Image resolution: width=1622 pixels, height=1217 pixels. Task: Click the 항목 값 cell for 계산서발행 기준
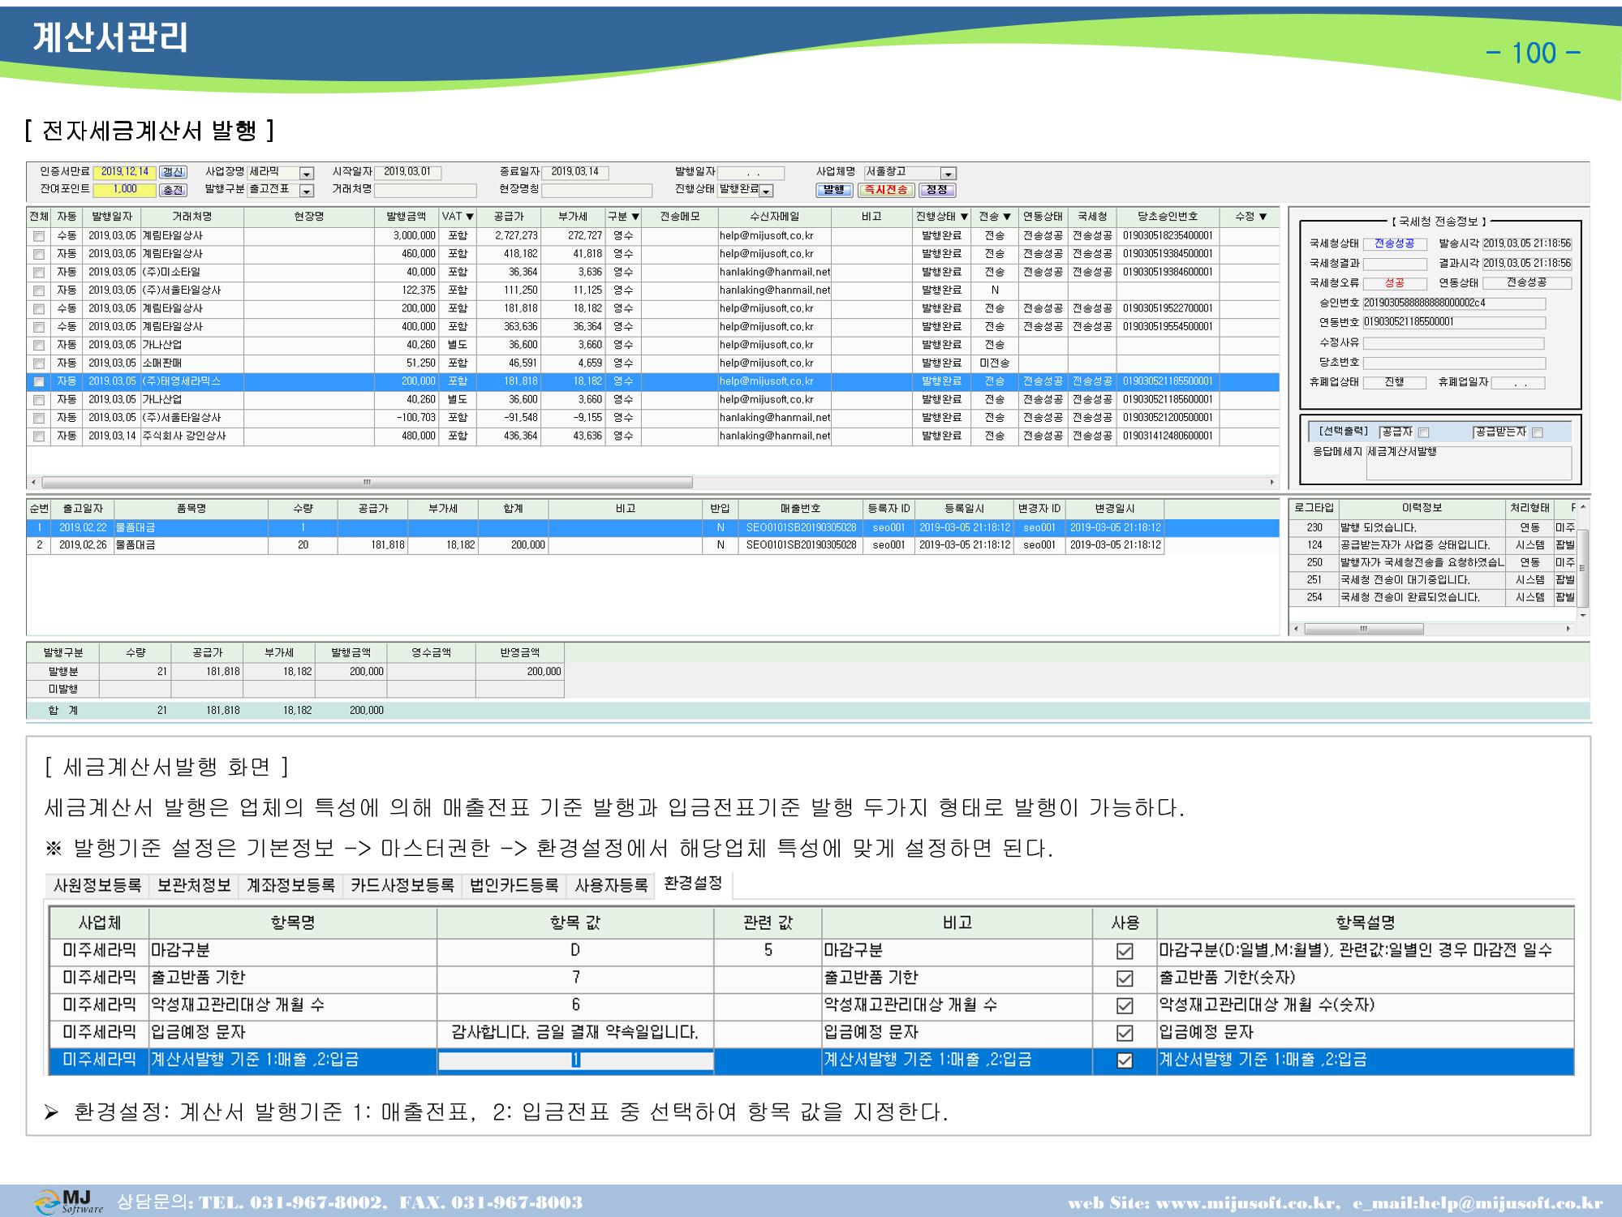click(575, 1060)
